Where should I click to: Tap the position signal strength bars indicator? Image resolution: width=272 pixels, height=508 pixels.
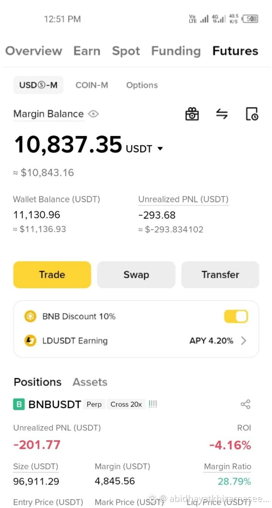(153, 404)
